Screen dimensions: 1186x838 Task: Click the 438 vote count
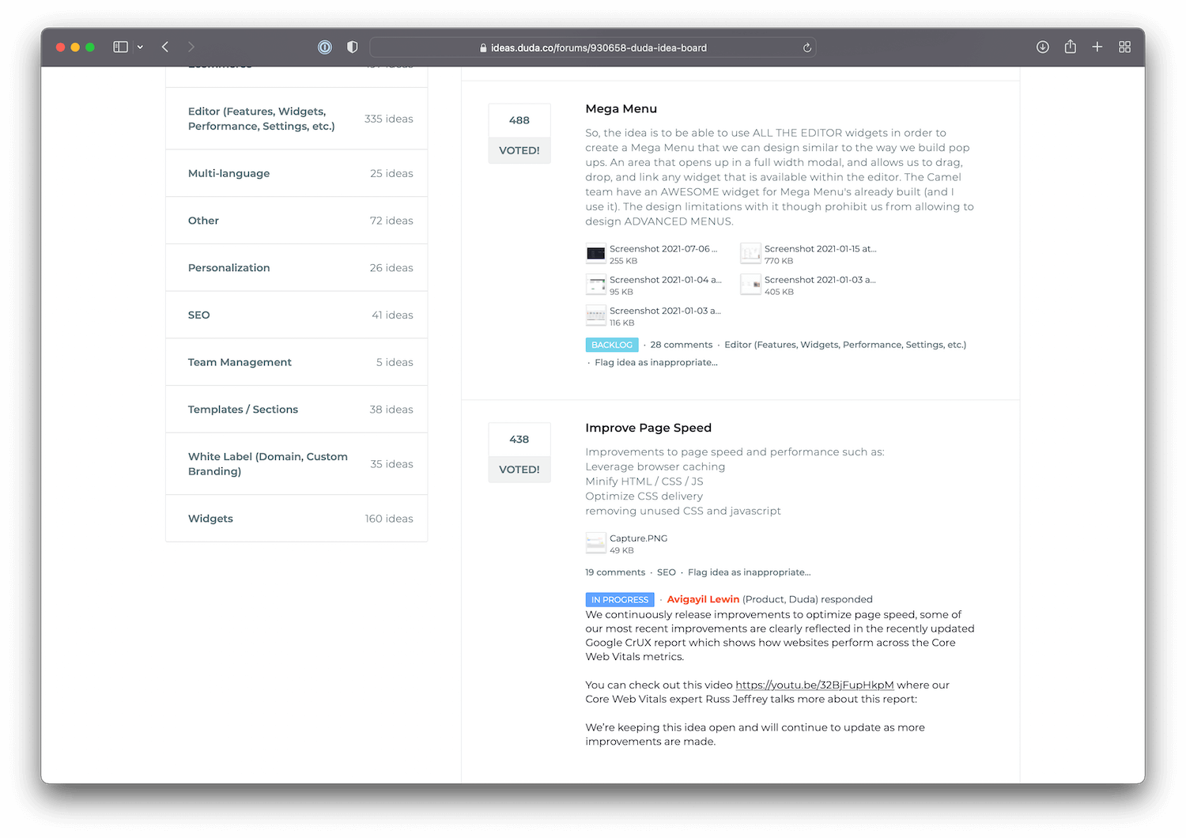519,440
